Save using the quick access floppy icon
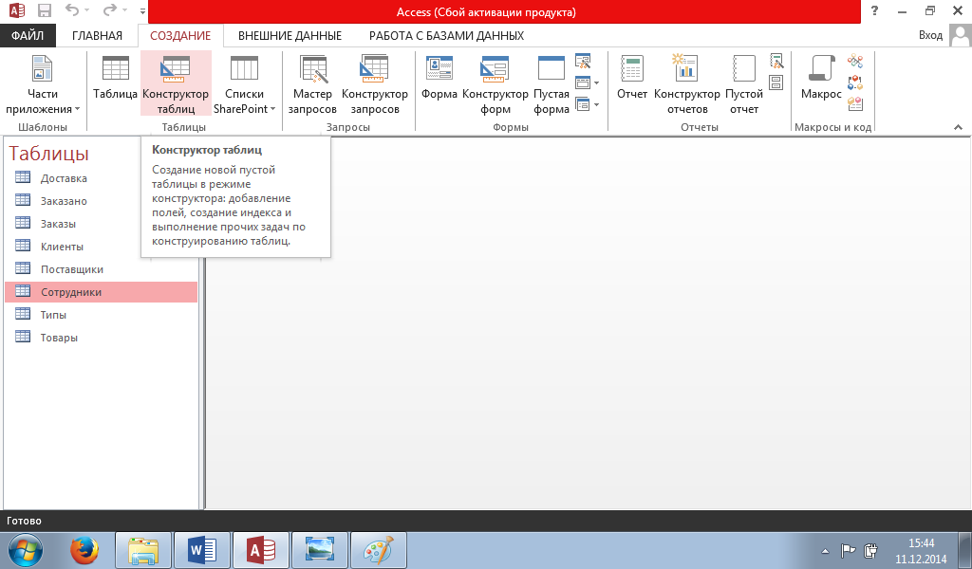The height and width of the screenshot is (569, 972). 45,10
